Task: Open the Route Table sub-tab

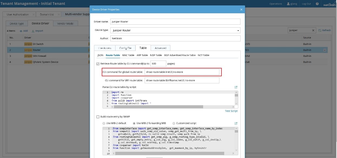Action: (113, 55)
